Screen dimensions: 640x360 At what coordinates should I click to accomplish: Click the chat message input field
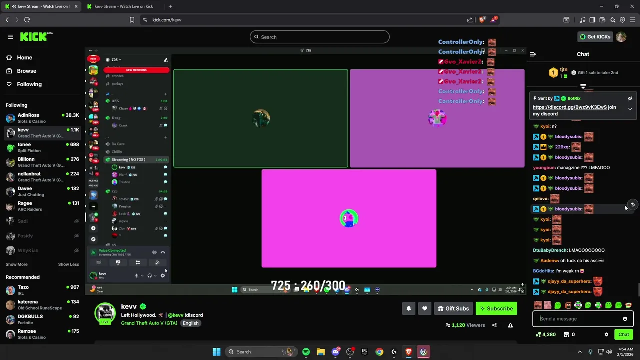(x=578, y=319)
